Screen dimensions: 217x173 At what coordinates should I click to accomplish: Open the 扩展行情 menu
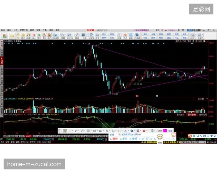(24, 30)
